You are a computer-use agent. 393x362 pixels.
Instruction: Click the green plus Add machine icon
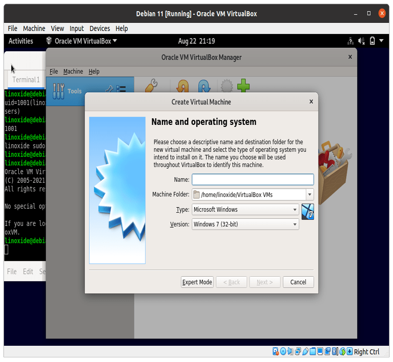click(x=243, y=85)
